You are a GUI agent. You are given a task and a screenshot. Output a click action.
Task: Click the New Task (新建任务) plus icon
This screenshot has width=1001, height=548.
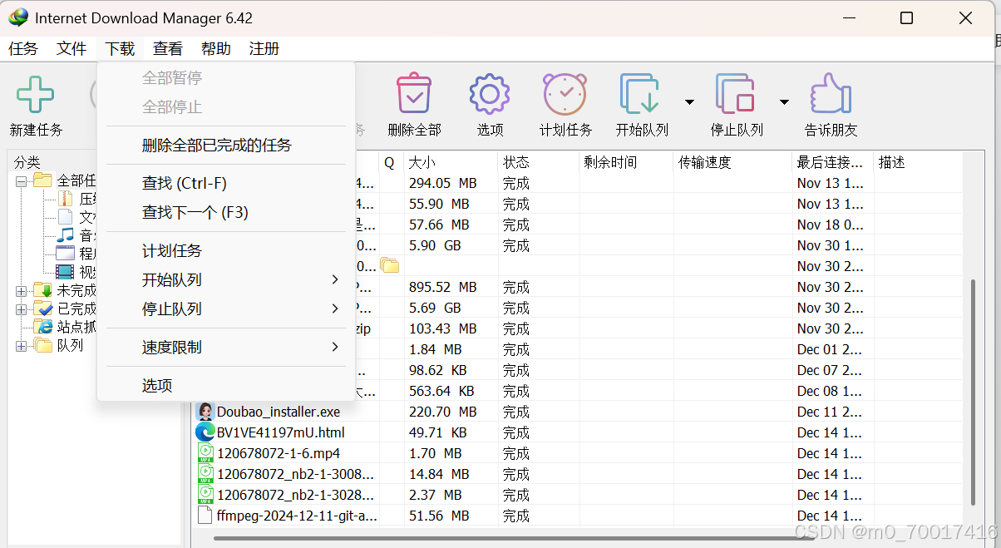pos(36,94)
